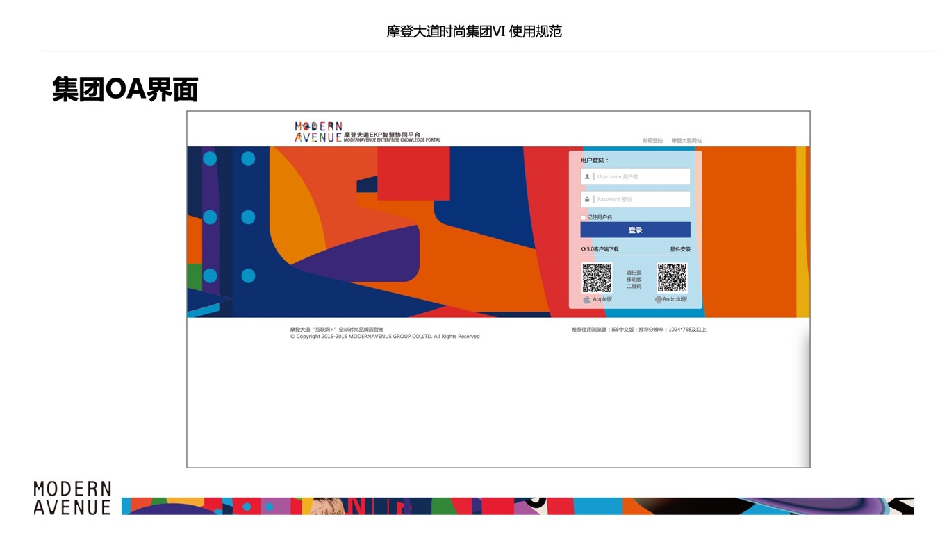Viewport: 949px width, 533px height.
Task: Click the user silhouette icon in username field
Action: tap(587, 176)
